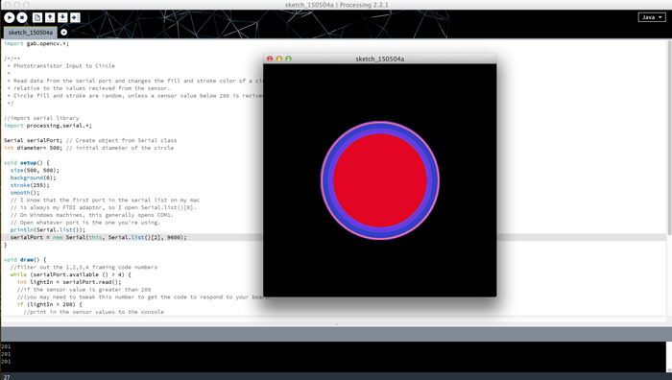Save the current sketch
The image size is (672, 380).
62,17
